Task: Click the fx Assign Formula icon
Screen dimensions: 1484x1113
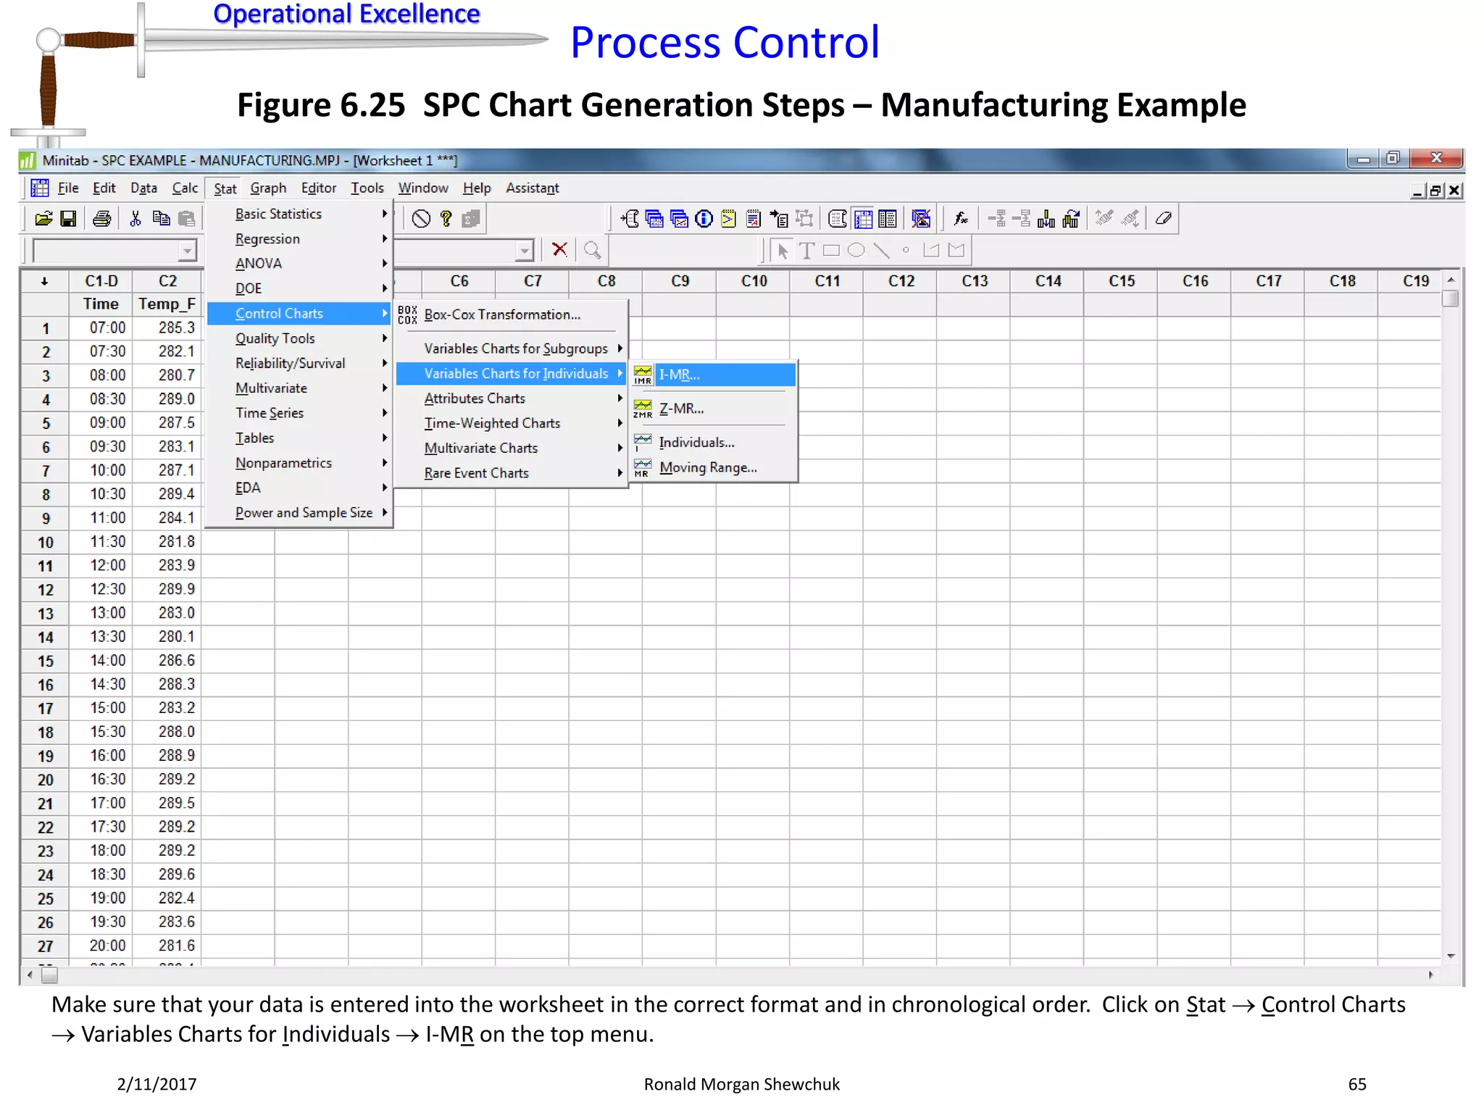Action: click(x=961, y=219)
